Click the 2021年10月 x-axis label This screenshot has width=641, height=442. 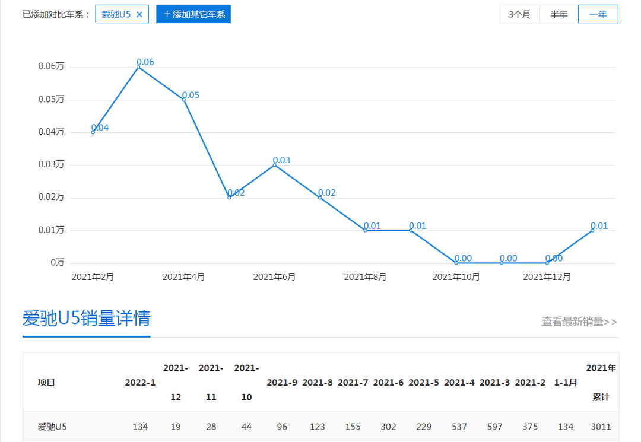point(456,277)
